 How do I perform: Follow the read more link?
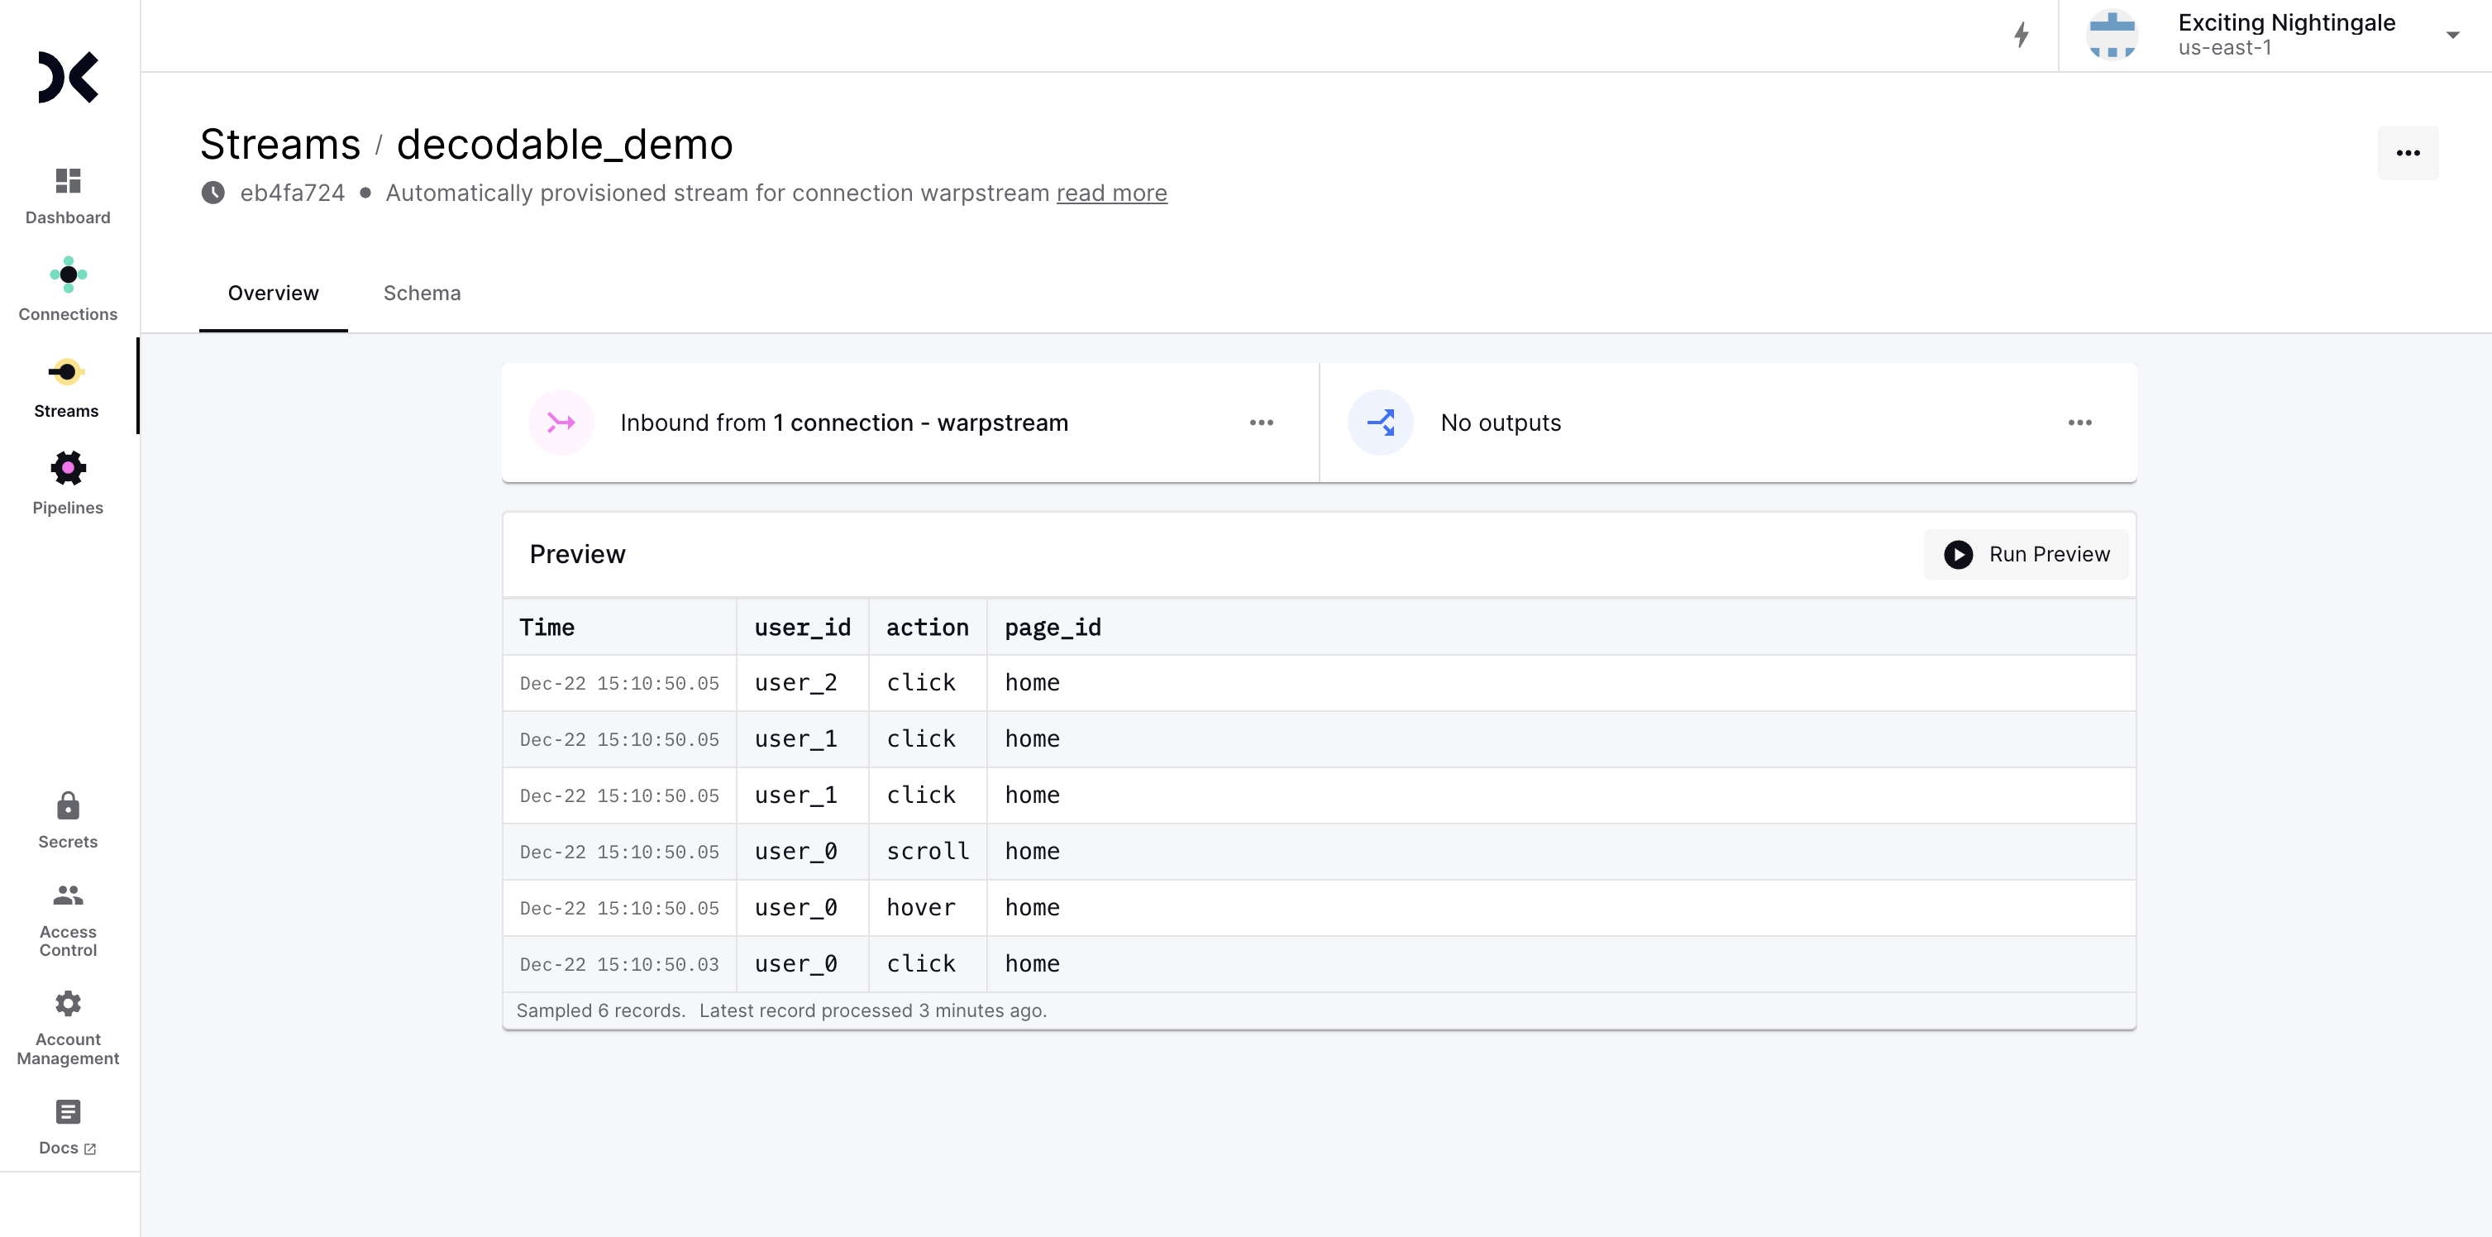coord(1110,193)
